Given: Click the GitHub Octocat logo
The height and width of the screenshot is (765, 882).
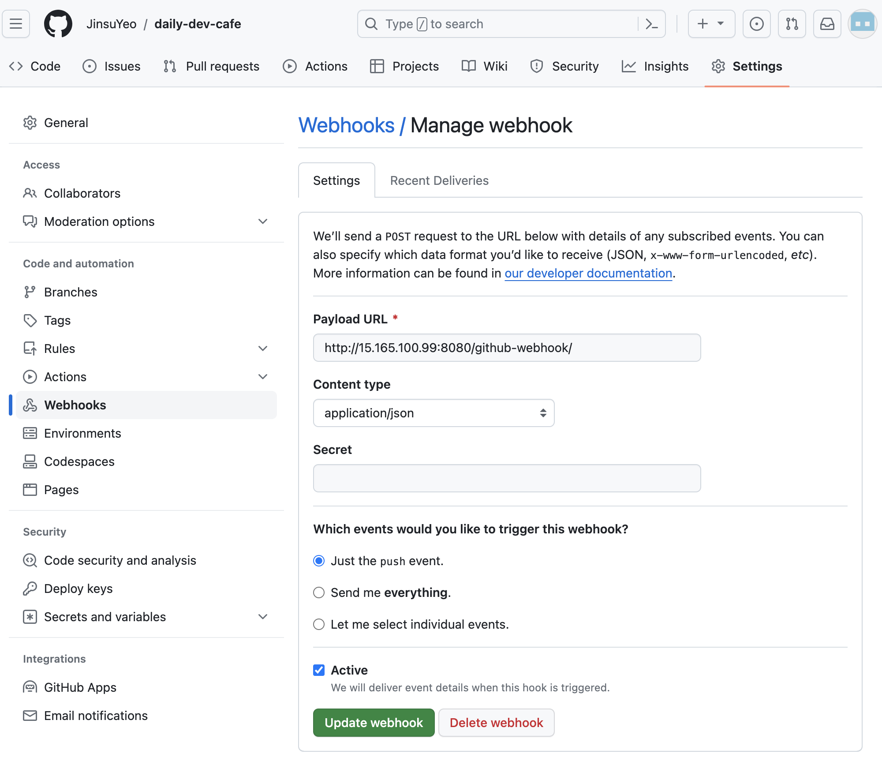Looking at the screenshot, I should (58, 24).
